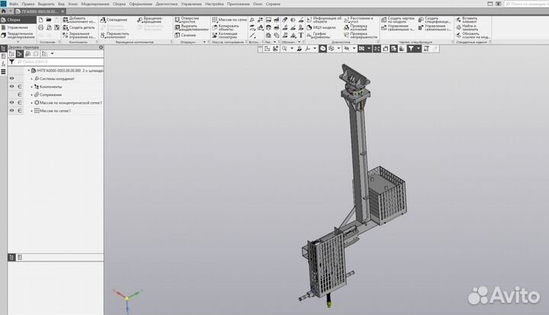549x315 pixels.
Task: Click Обновить ссылки на модель
Action: [x=473, y=35]
